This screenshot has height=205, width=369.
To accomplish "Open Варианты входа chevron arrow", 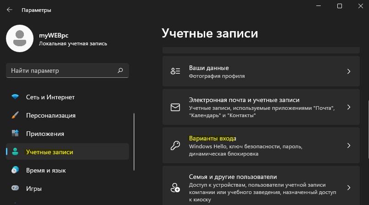I will tap(349, 146).
